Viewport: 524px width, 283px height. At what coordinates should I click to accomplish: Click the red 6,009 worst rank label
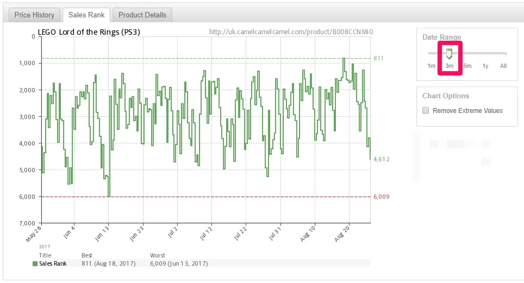coord(381,197)
